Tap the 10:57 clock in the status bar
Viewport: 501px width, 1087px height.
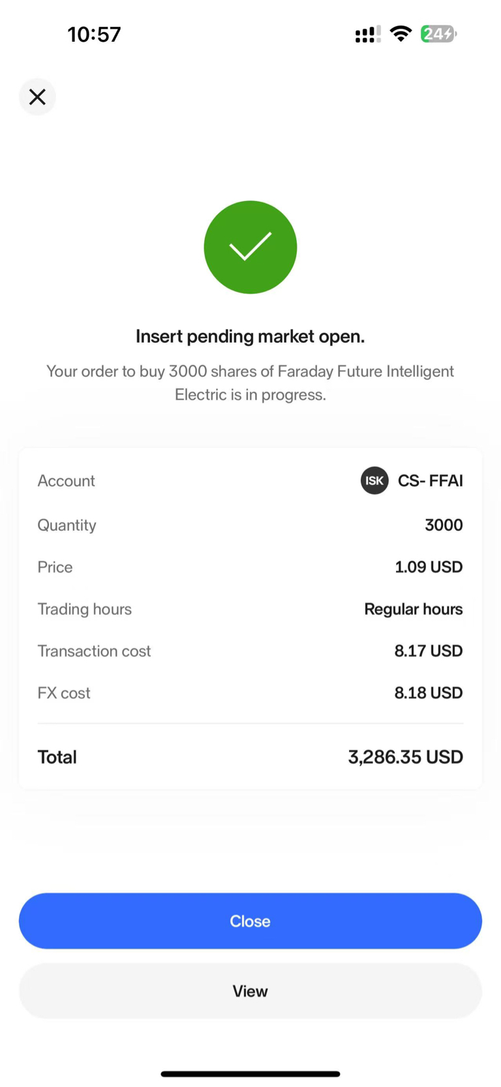(x=94, y=34)
